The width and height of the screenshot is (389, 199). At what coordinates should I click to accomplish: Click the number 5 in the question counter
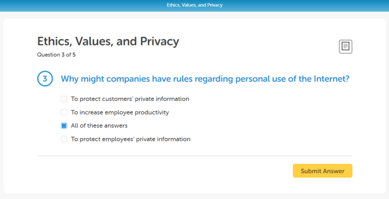(74, 55)
